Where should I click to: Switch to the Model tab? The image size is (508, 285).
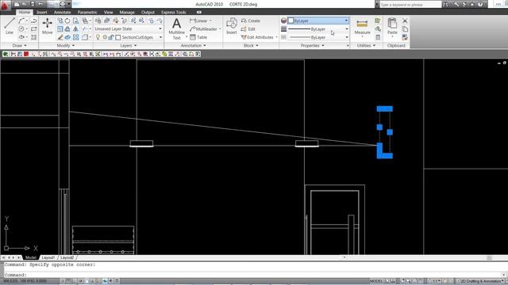coord(31,257)
